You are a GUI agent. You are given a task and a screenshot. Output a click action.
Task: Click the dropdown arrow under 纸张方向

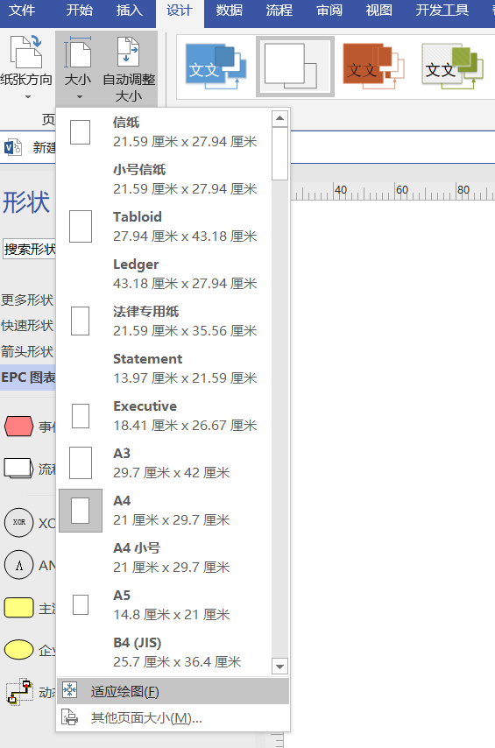pos(28,97)
